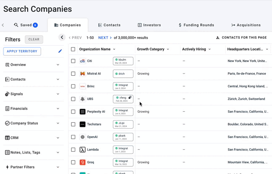Viewport: 272px width, 174px height.
Task: Expand the Financials filter section
Action: coord(33,108)
